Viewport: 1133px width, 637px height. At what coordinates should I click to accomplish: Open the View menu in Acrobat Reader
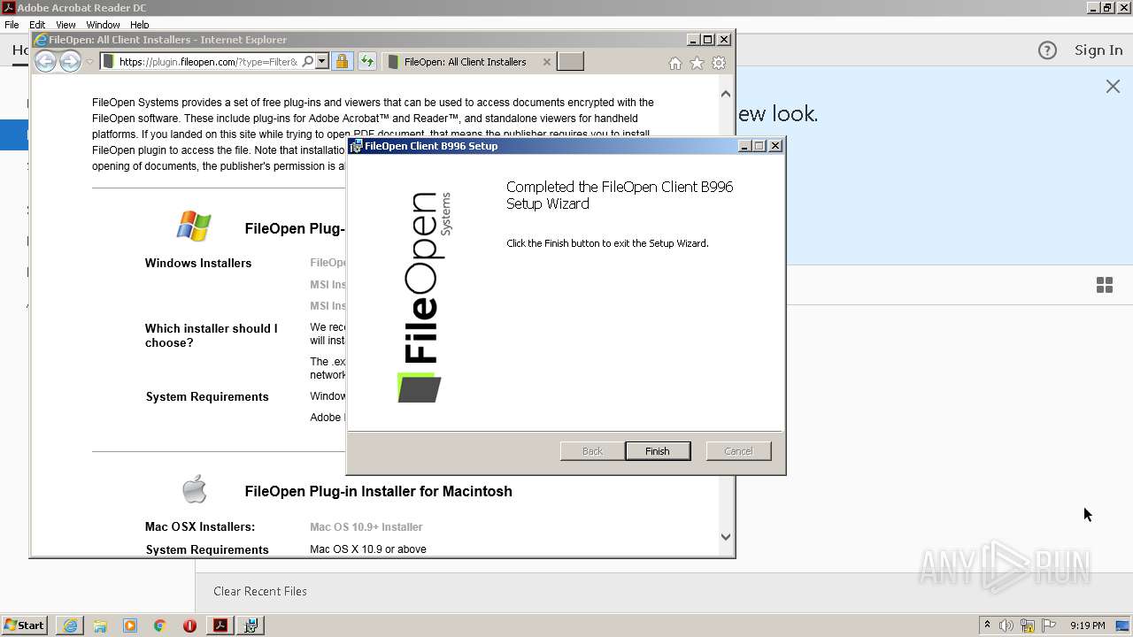(66, 25)
